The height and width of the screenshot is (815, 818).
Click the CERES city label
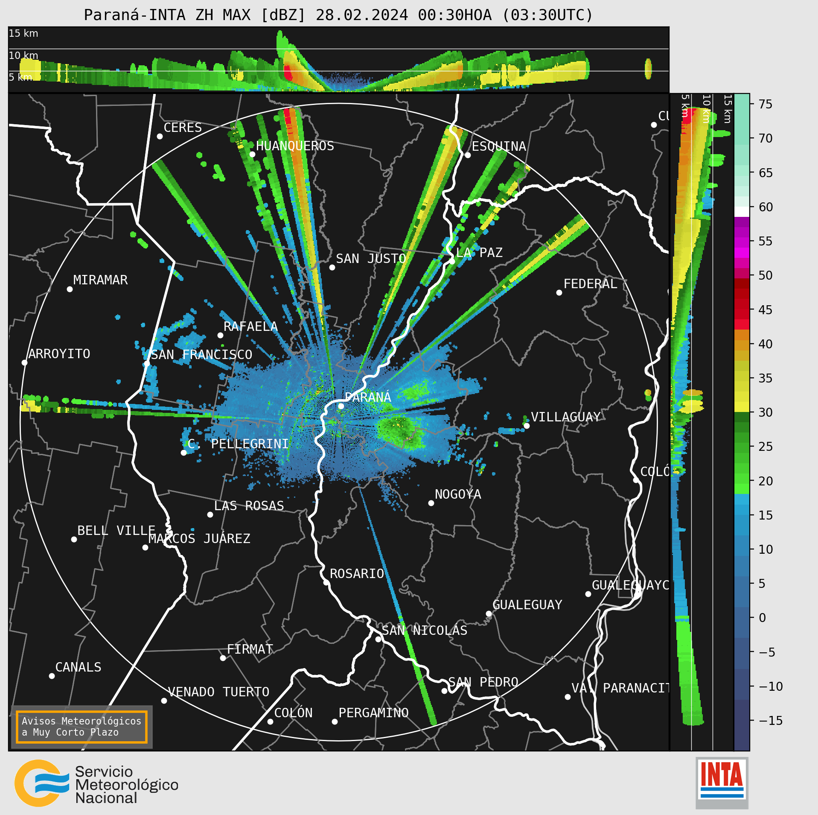click(183, 128)
